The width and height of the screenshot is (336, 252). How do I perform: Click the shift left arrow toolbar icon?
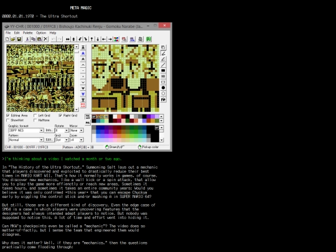(104, 39)
